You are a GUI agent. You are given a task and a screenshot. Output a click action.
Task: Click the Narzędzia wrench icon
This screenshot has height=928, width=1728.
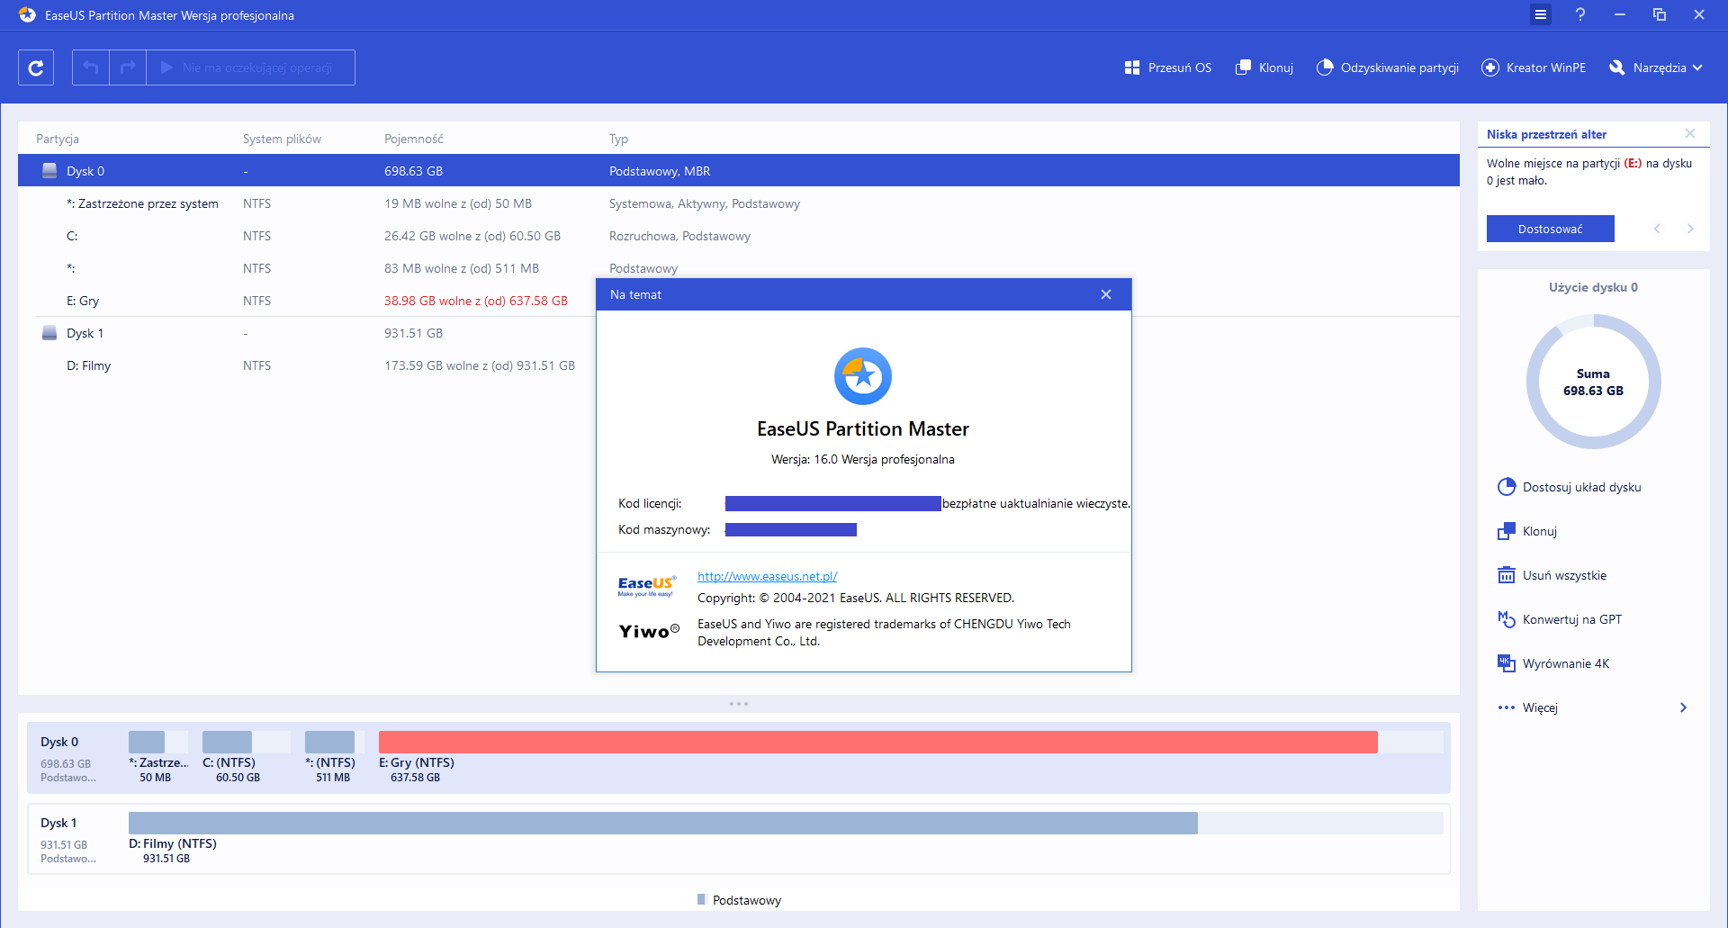pos(1617,68)
